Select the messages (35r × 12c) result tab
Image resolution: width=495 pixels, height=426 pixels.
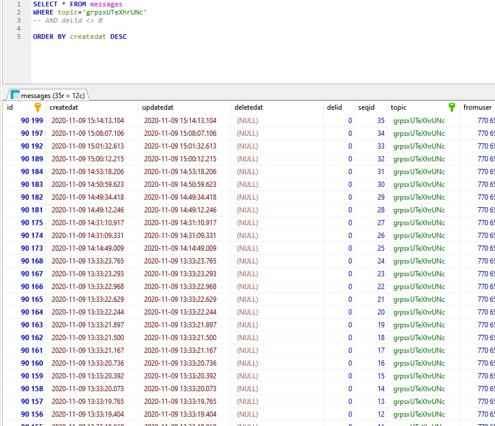coord(52,95)
